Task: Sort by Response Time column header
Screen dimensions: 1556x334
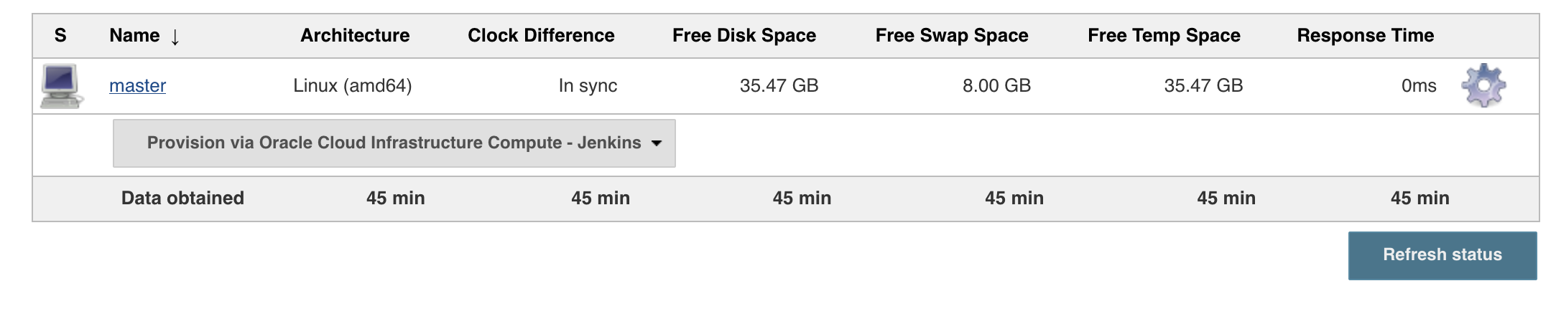Action: point(1365,36)
